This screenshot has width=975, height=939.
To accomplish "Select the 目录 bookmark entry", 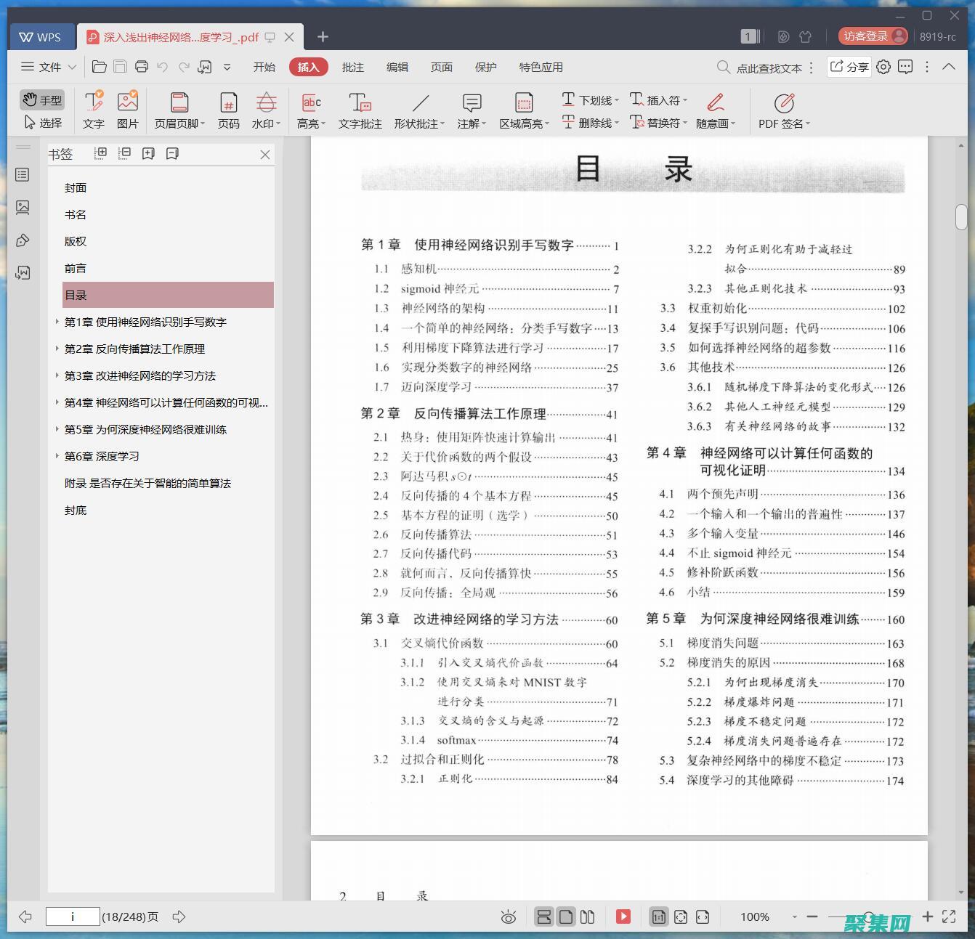I will pyautogui.click(x=76, y=294).
